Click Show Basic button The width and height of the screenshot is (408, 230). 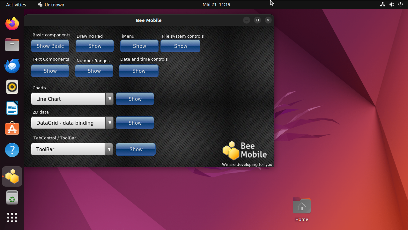click(x=50, y=46)
